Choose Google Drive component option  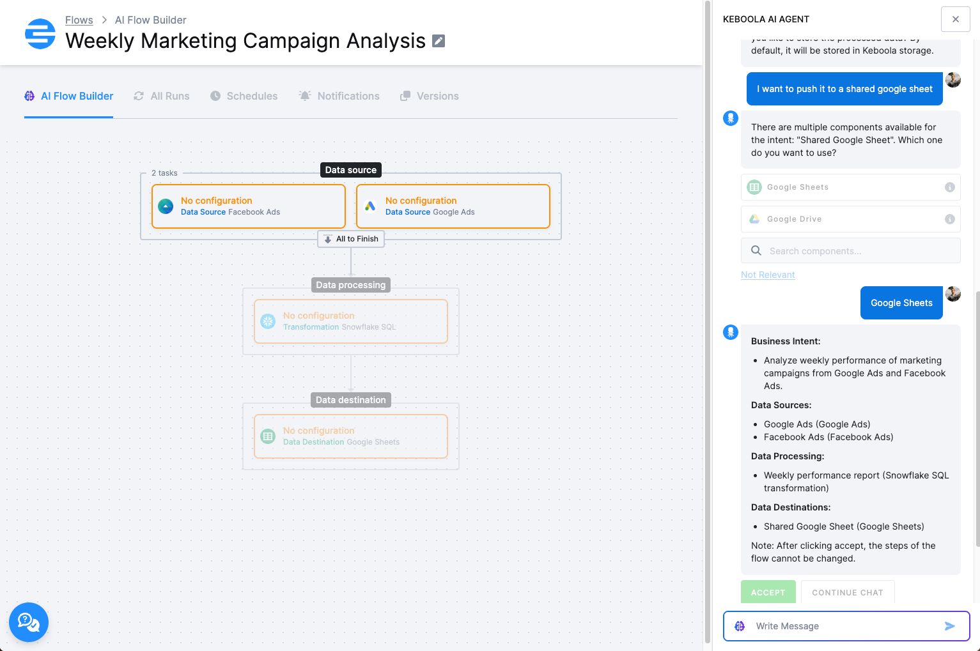coord(851,219)
